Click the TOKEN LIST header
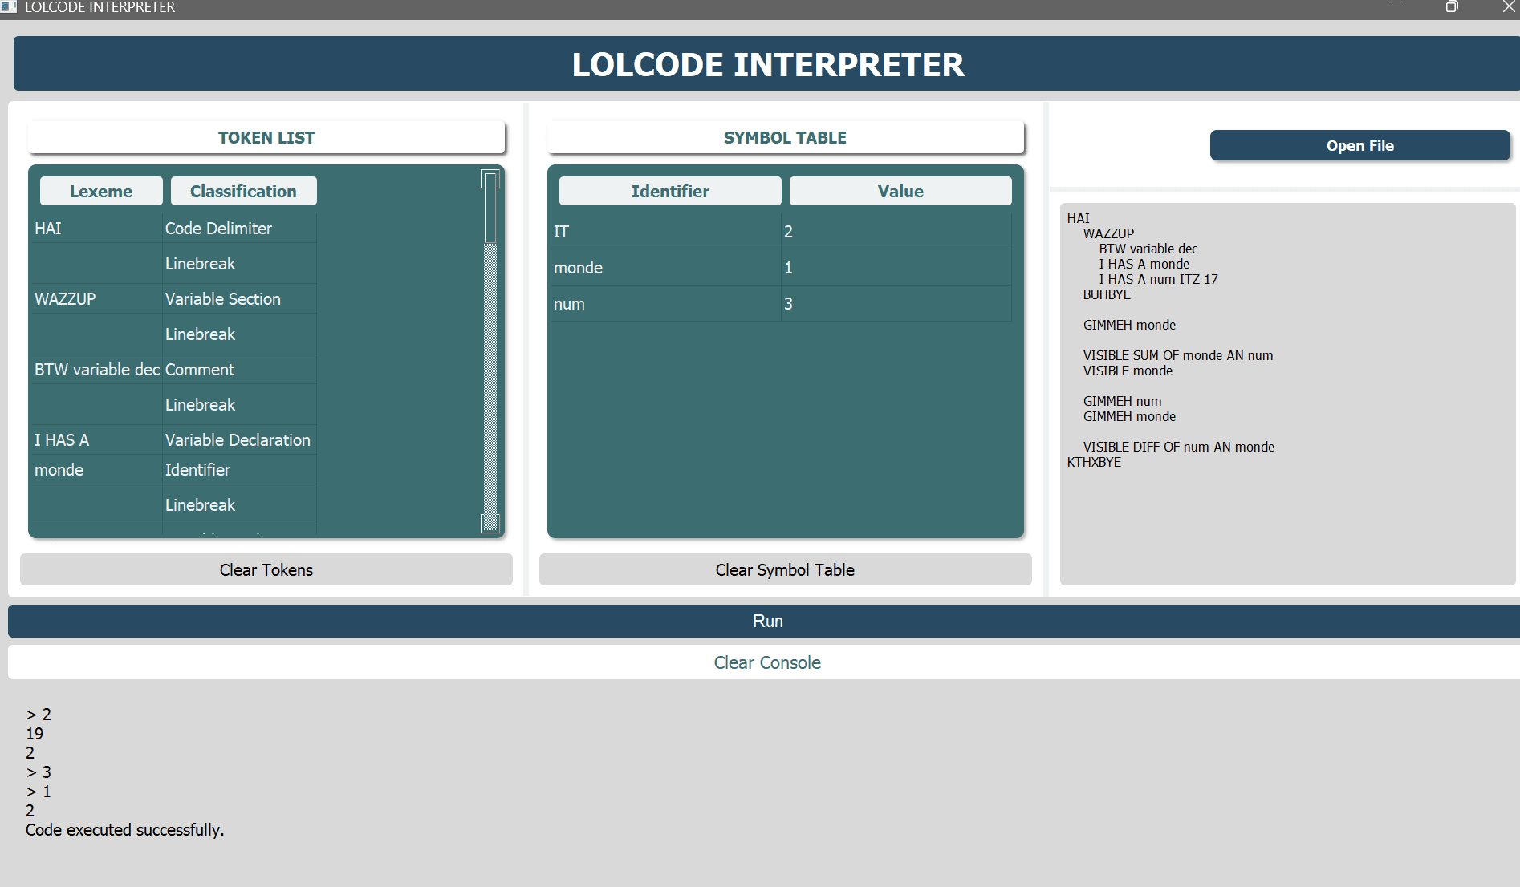Viewport: 1520px width, 887px height. tap(266, 137)
